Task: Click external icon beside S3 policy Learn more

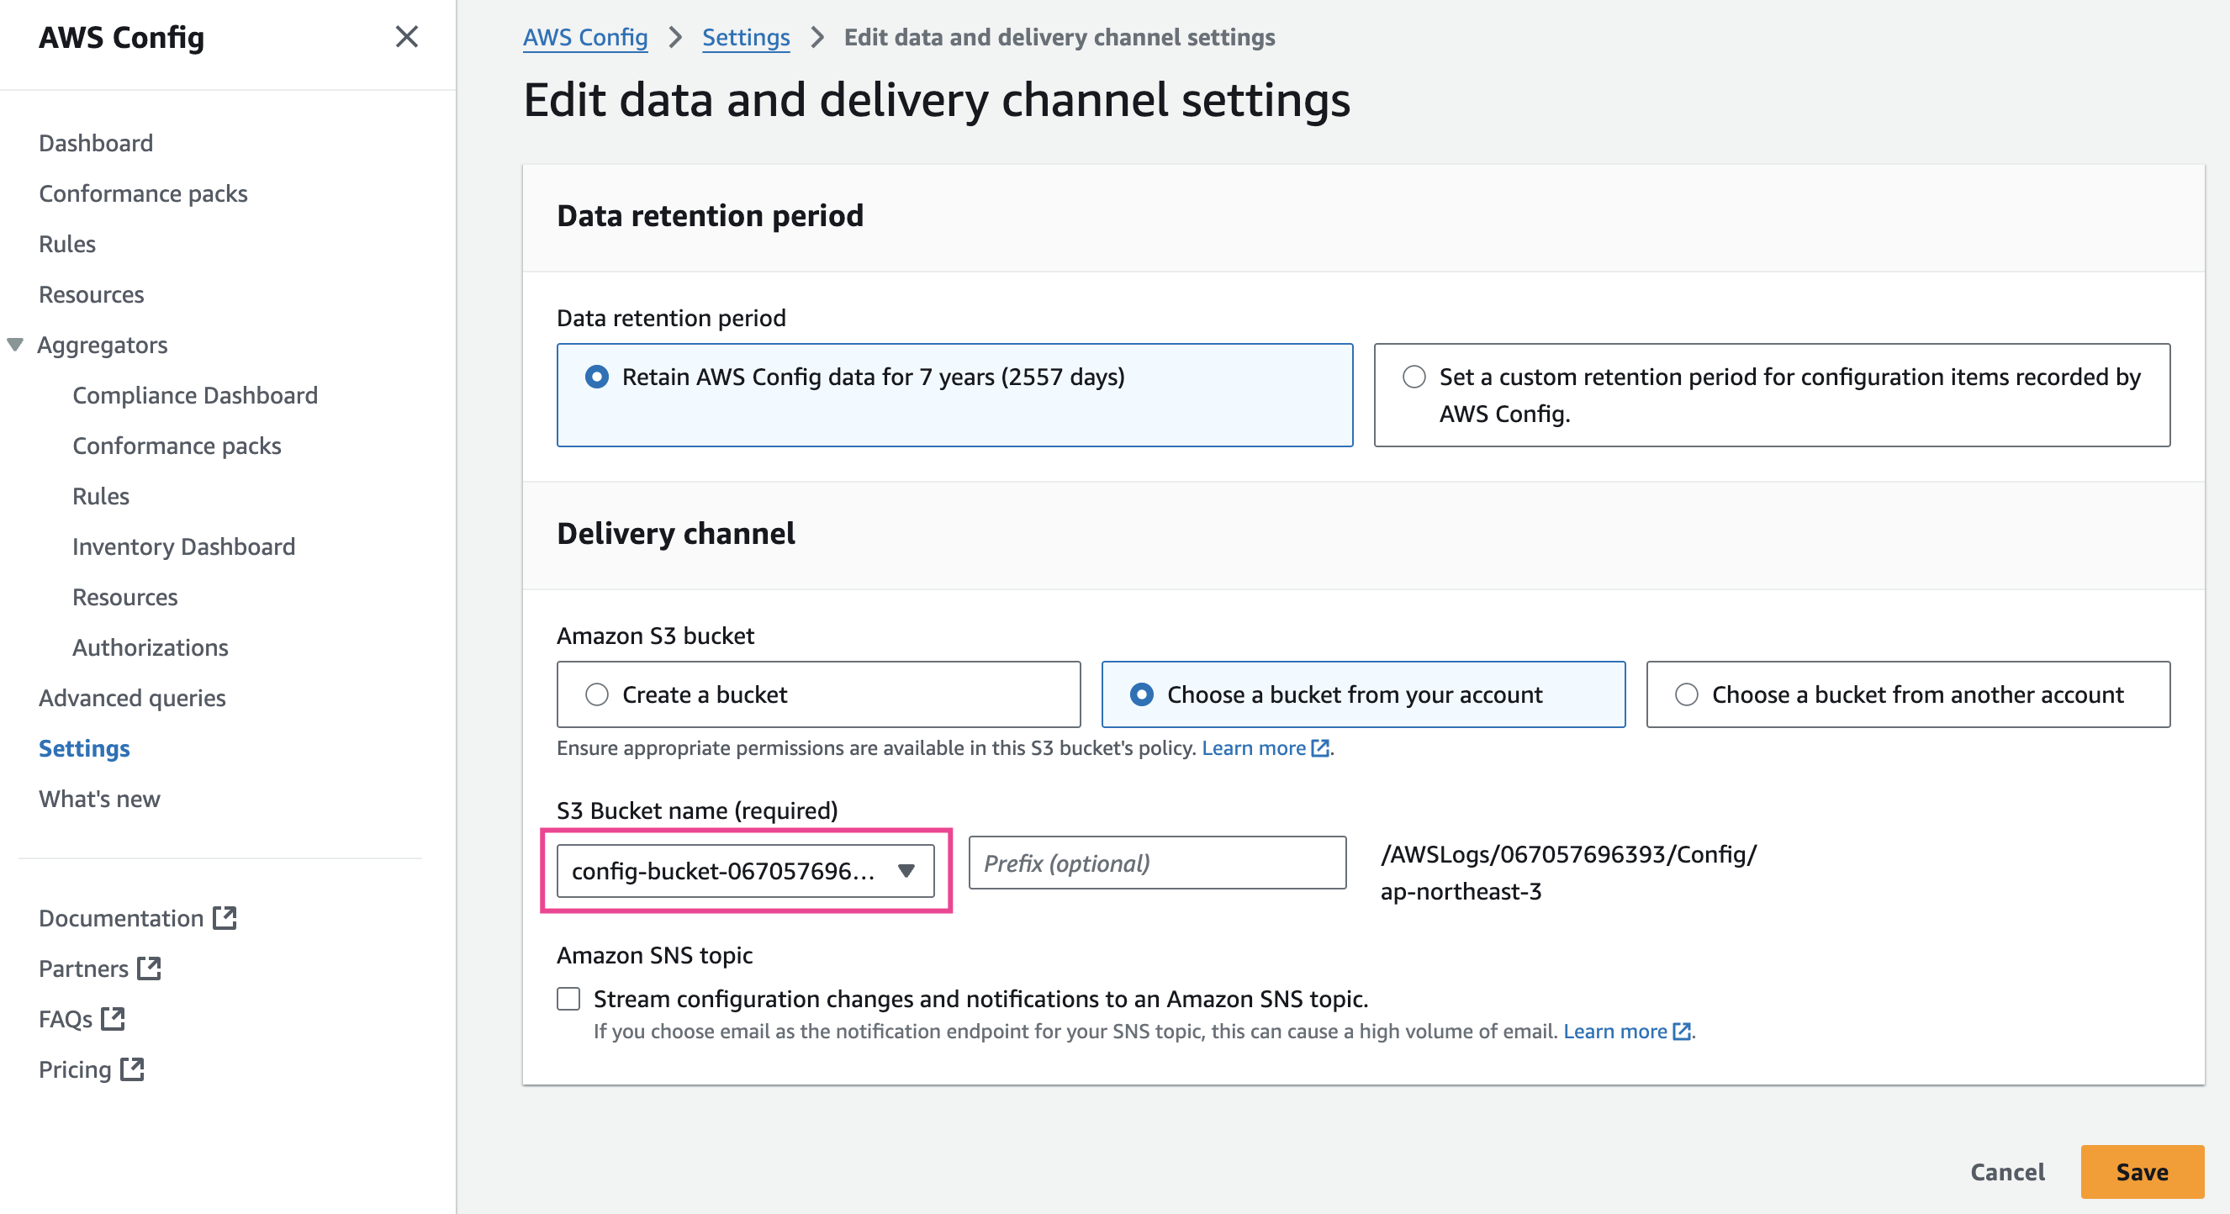Action: point(1320,747)
